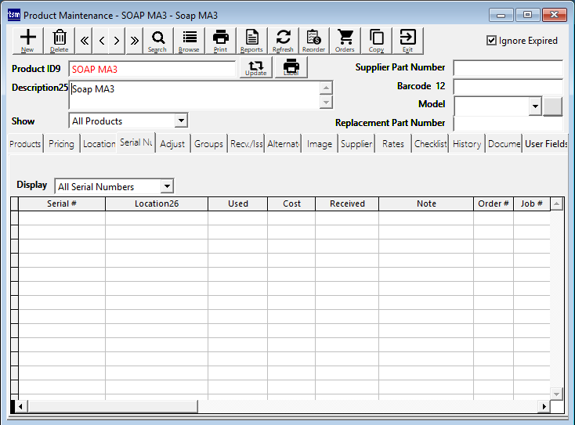Click the Location26 column header
The image size is (575, 425).
pyautogui.click(x=157, y=203)
